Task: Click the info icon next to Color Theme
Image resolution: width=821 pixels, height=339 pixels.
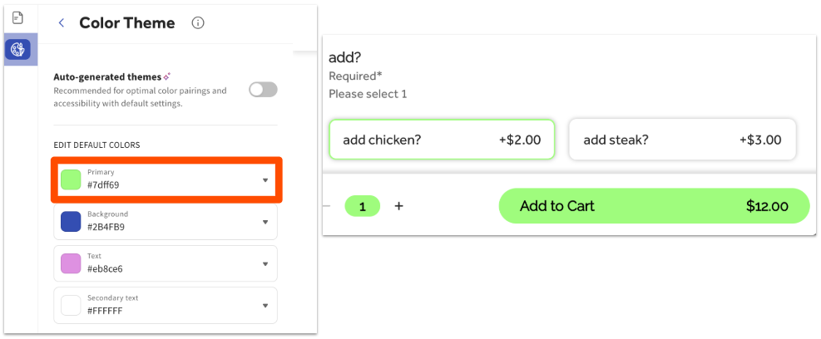Action: [198, 23]
